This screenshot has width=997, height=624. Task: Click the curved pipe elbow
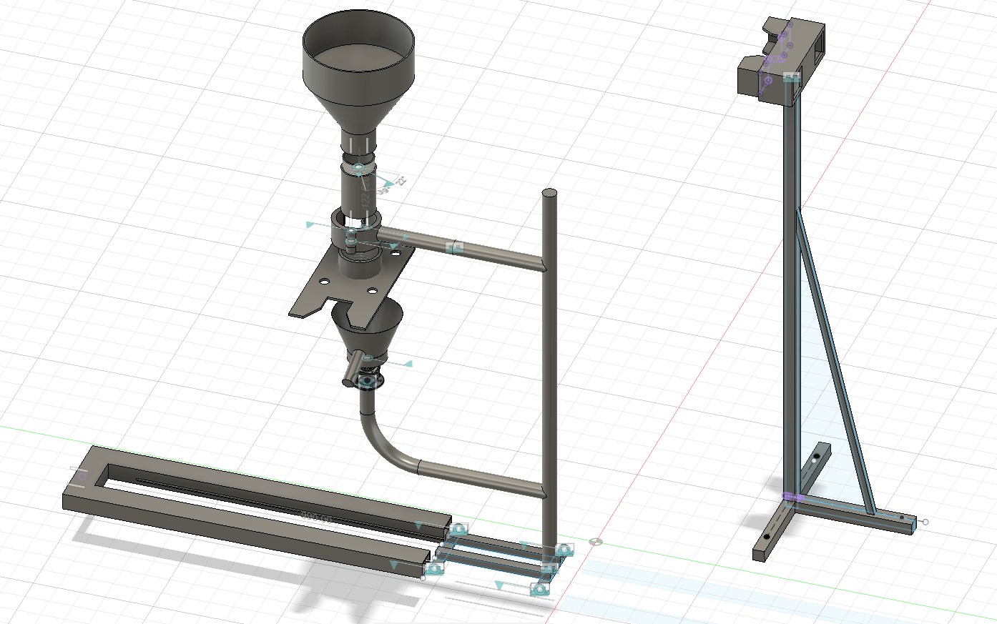tap(384, 445)
